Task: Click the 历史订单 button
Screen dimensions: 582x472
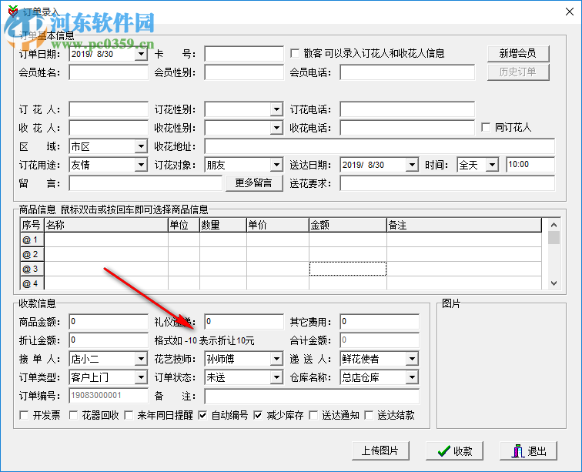Action: point(518,72)
